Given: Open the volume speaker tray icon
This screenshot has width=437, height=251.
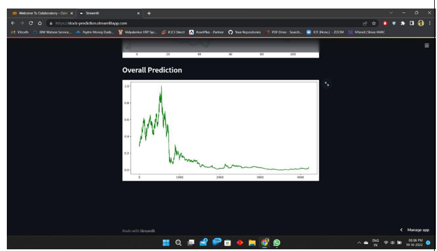Looking at the screenshot, I should click(393, 242).
